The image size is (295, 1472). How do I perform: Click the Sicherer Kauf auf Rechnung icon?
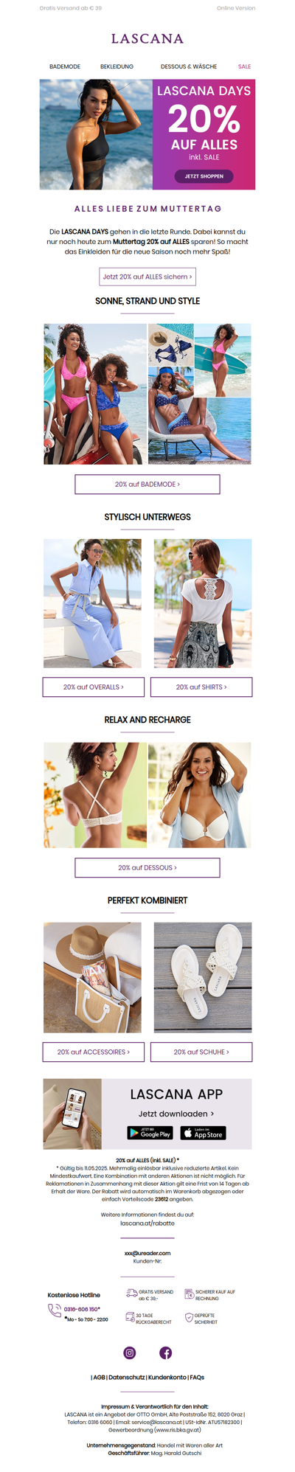[x=189, y=1294]
